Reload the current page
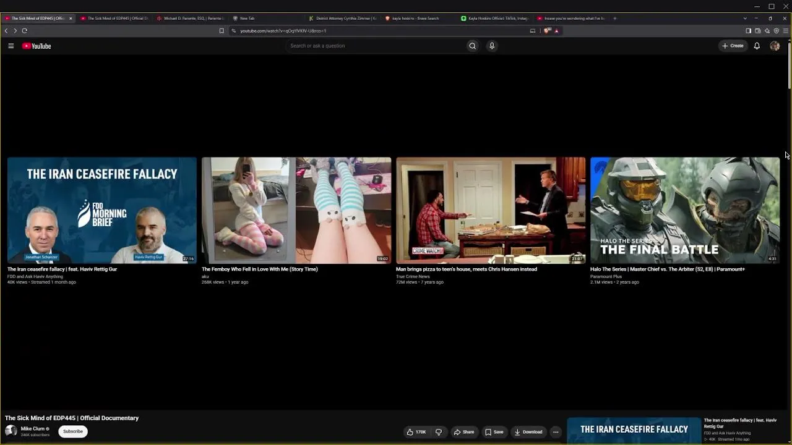This screenshot has width=792, height=445. pyautogui.click(x=25, y=31)
